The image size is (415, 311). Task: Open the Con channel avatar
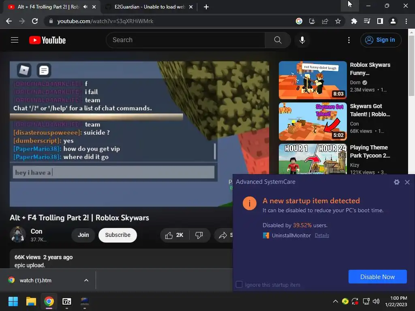tap(18, 234)
